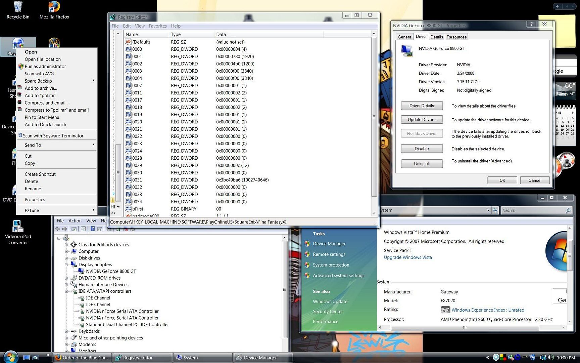Viewport: 580px width, 363px height.
Task: Open the Windows Experience Index: Unrated link
Action: coord(488,310)
